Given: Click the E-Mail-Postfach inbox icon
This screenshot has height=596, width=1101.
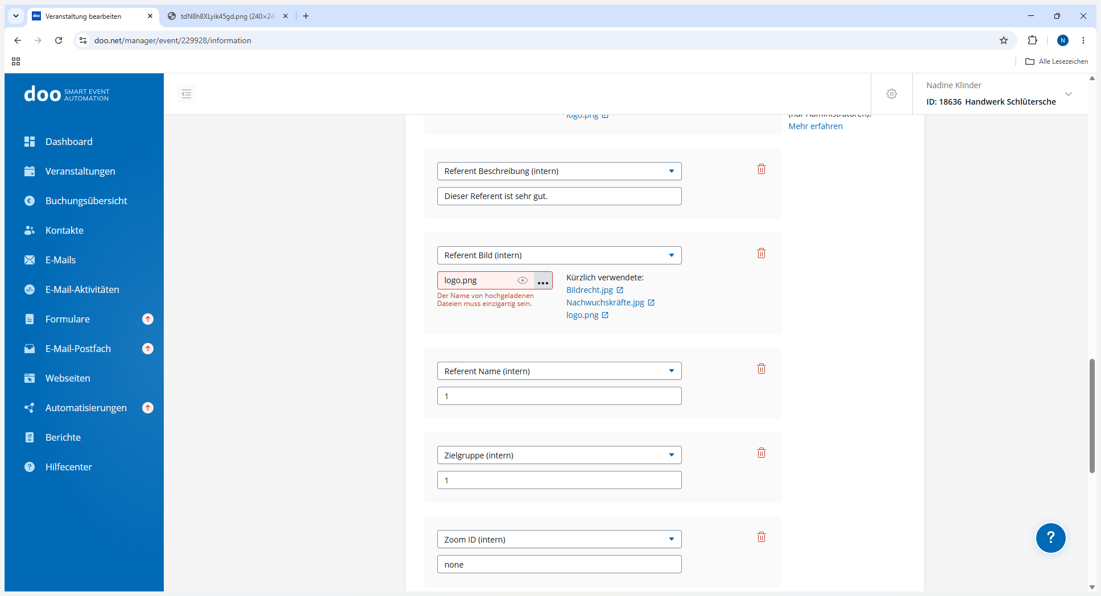Looking at the screenshot, I should [x=30, y=349].
